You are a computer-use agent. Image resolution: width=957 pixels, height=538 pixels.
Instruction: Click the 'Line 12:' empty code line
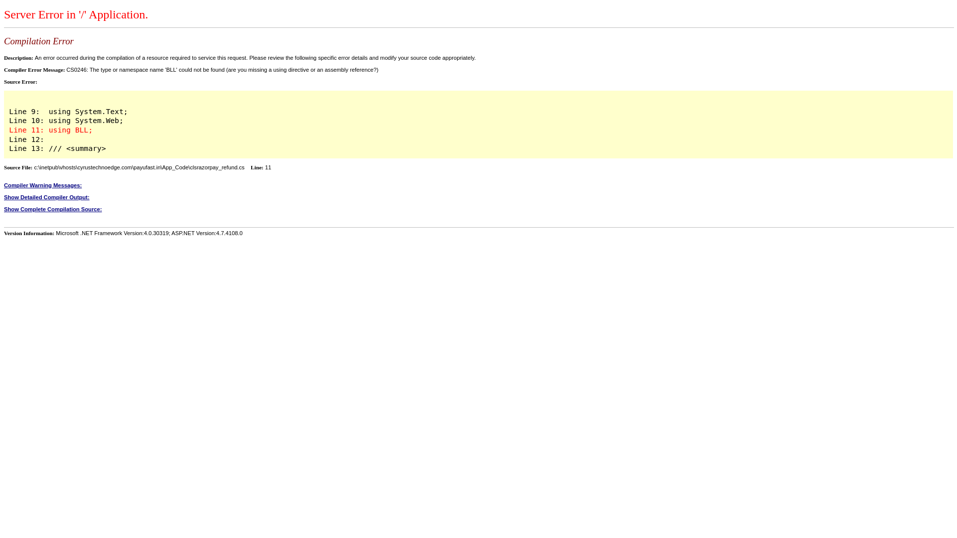click(26, 139)
